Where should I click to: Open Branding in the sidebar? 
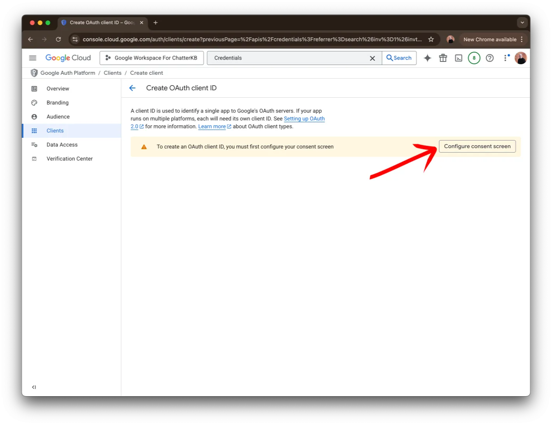tap(72, 103)
